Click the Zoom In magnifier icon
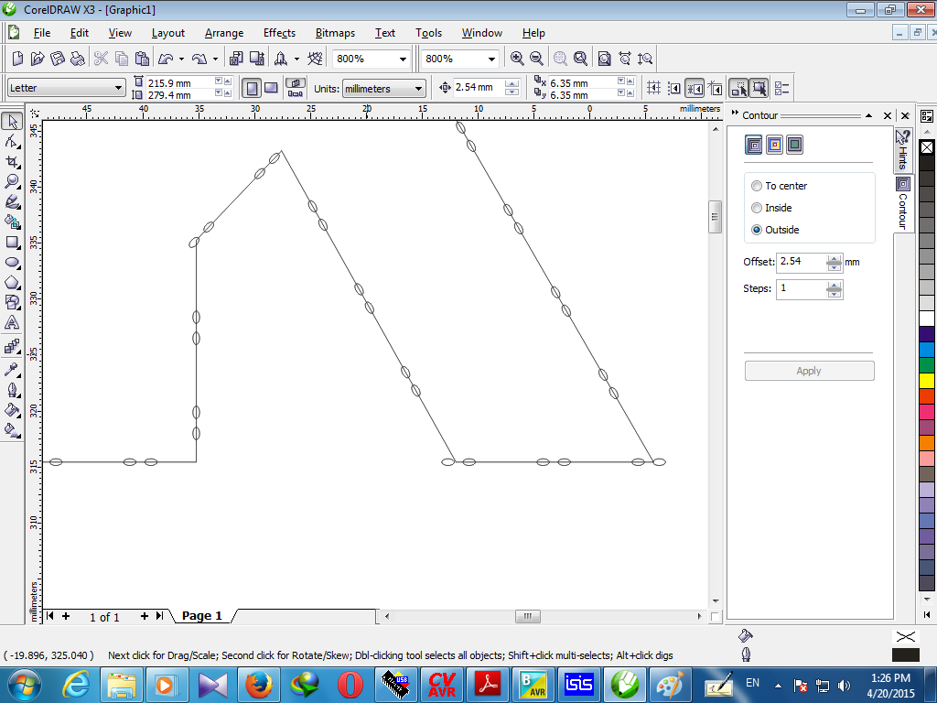Image resolution: width=937 pixels, height=703 pixels. click(517, 59)
